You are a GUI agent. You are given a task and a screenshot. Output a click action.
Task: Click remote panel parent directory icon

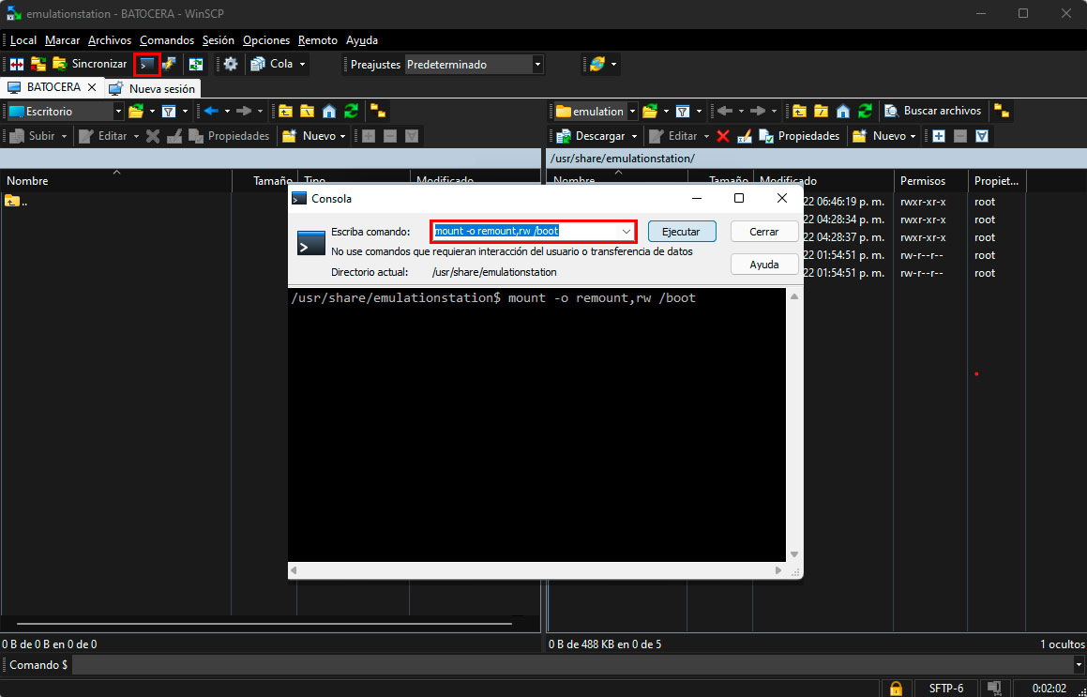[x=799, y=111]
